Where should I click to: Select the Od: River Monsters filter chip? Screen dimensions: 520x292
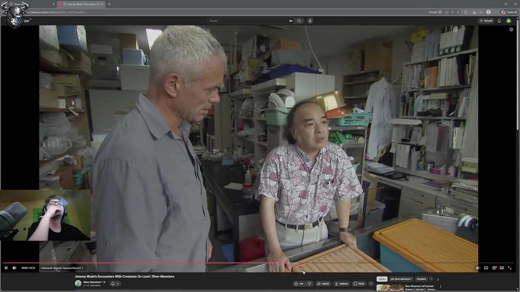pos(401,279)
